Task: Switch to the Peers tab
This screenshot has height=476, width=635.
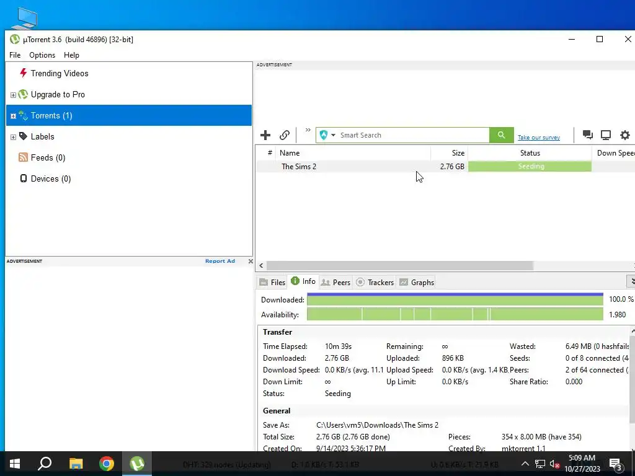Action: pos(335,282)
